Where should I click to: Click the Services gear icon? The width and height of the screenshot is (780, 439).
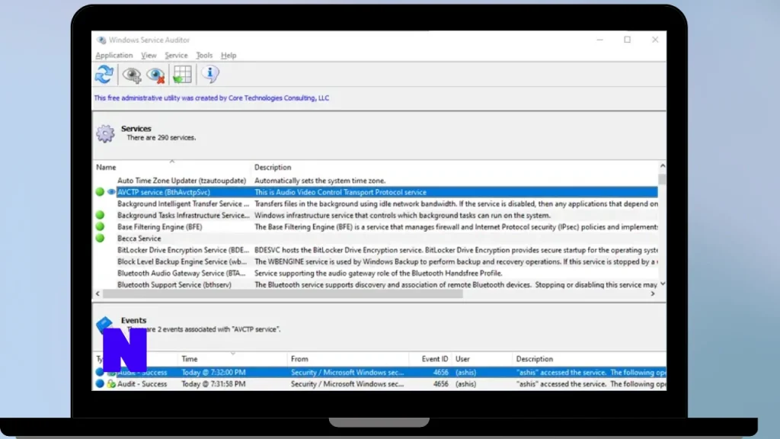tap(105, 133)
